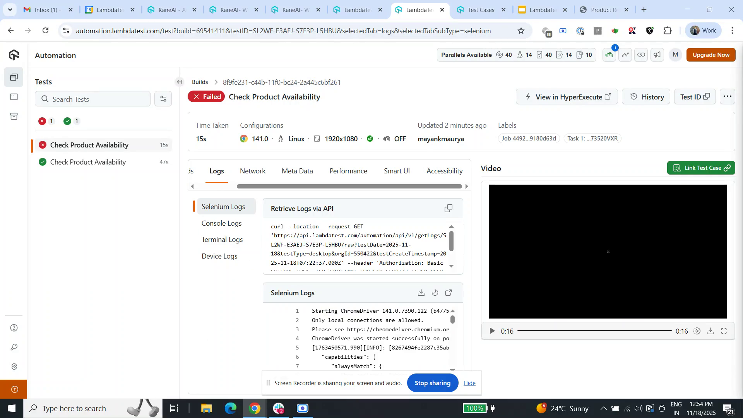Toggle the failed tests filter
Screen dimensions: 743x418
[x=46, y=121]
